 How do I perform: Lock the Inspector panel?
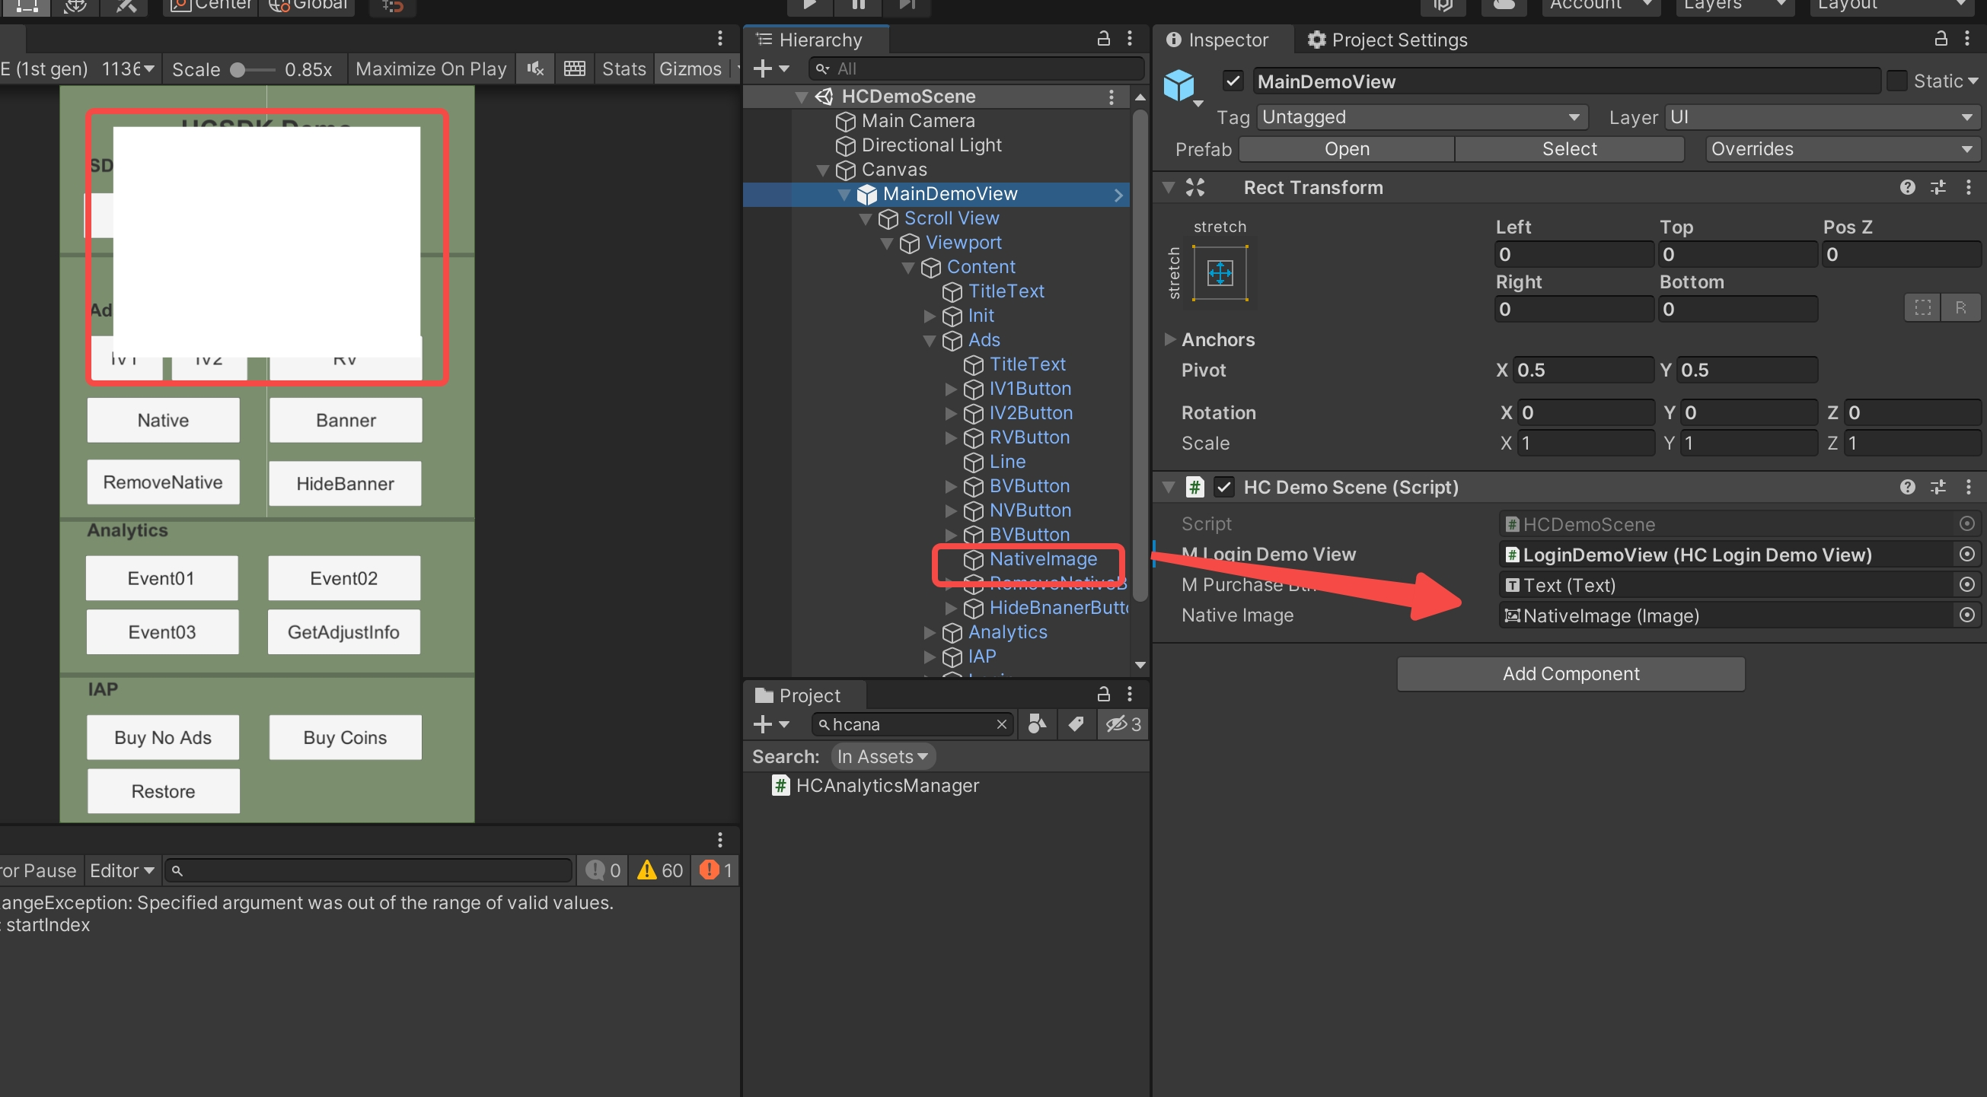(x=1941, y=39)
